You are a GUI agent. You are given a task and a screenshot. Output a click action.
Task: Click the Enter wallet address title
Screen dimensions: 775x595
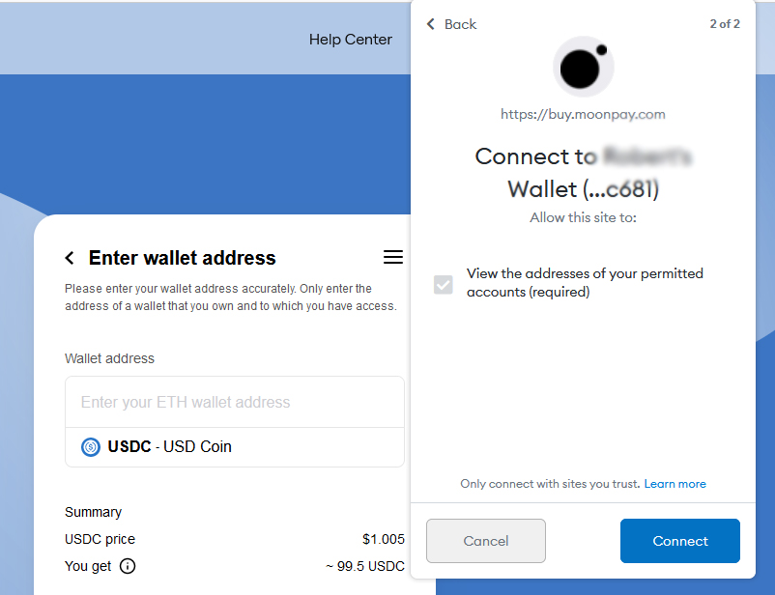182,258
